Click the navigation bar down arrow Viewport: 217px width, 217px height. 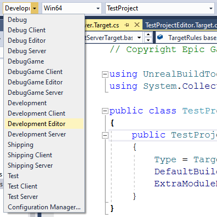[148, 40]
